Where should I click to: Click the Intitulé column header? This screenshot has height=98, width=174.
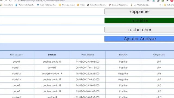click(x=52, y=55)
